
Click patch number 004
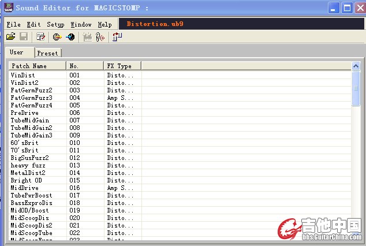[74, 98]
